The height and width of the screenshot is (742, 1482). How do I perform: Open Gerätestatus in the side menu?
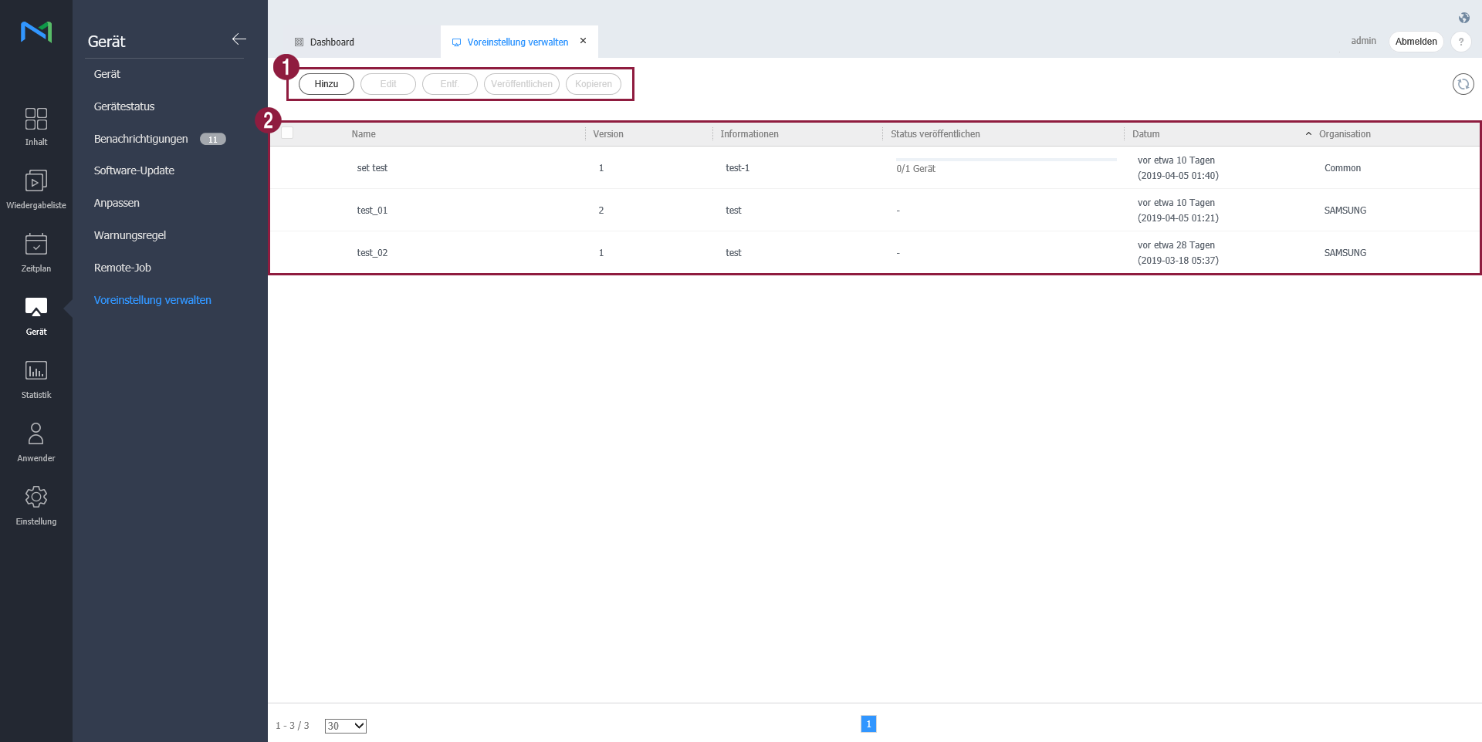tap(124, 106)
